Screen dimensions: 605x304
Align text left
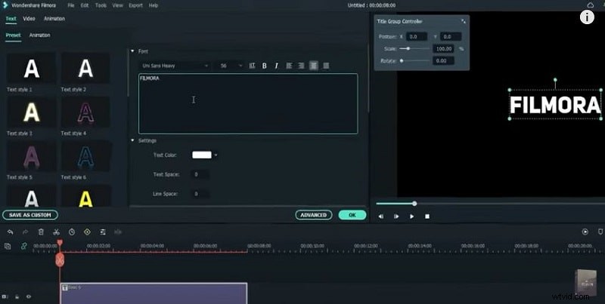[289, 66]
